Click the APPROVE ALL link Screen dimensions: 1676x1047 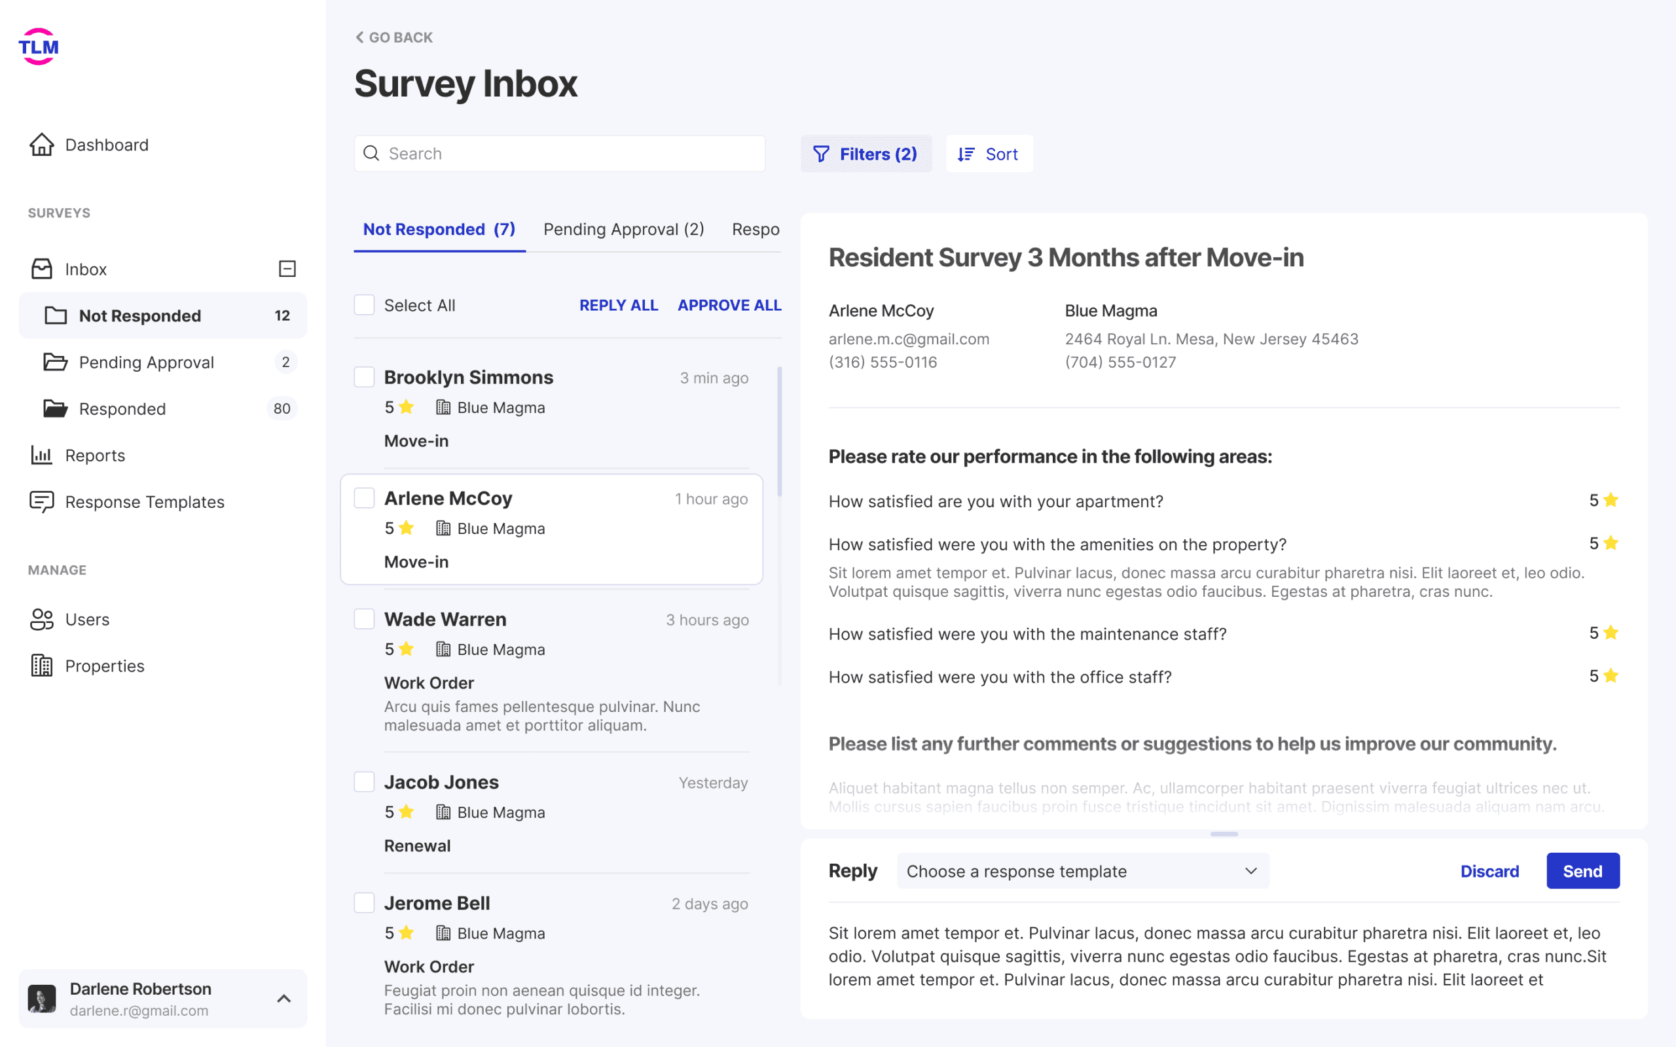point(729,305)
